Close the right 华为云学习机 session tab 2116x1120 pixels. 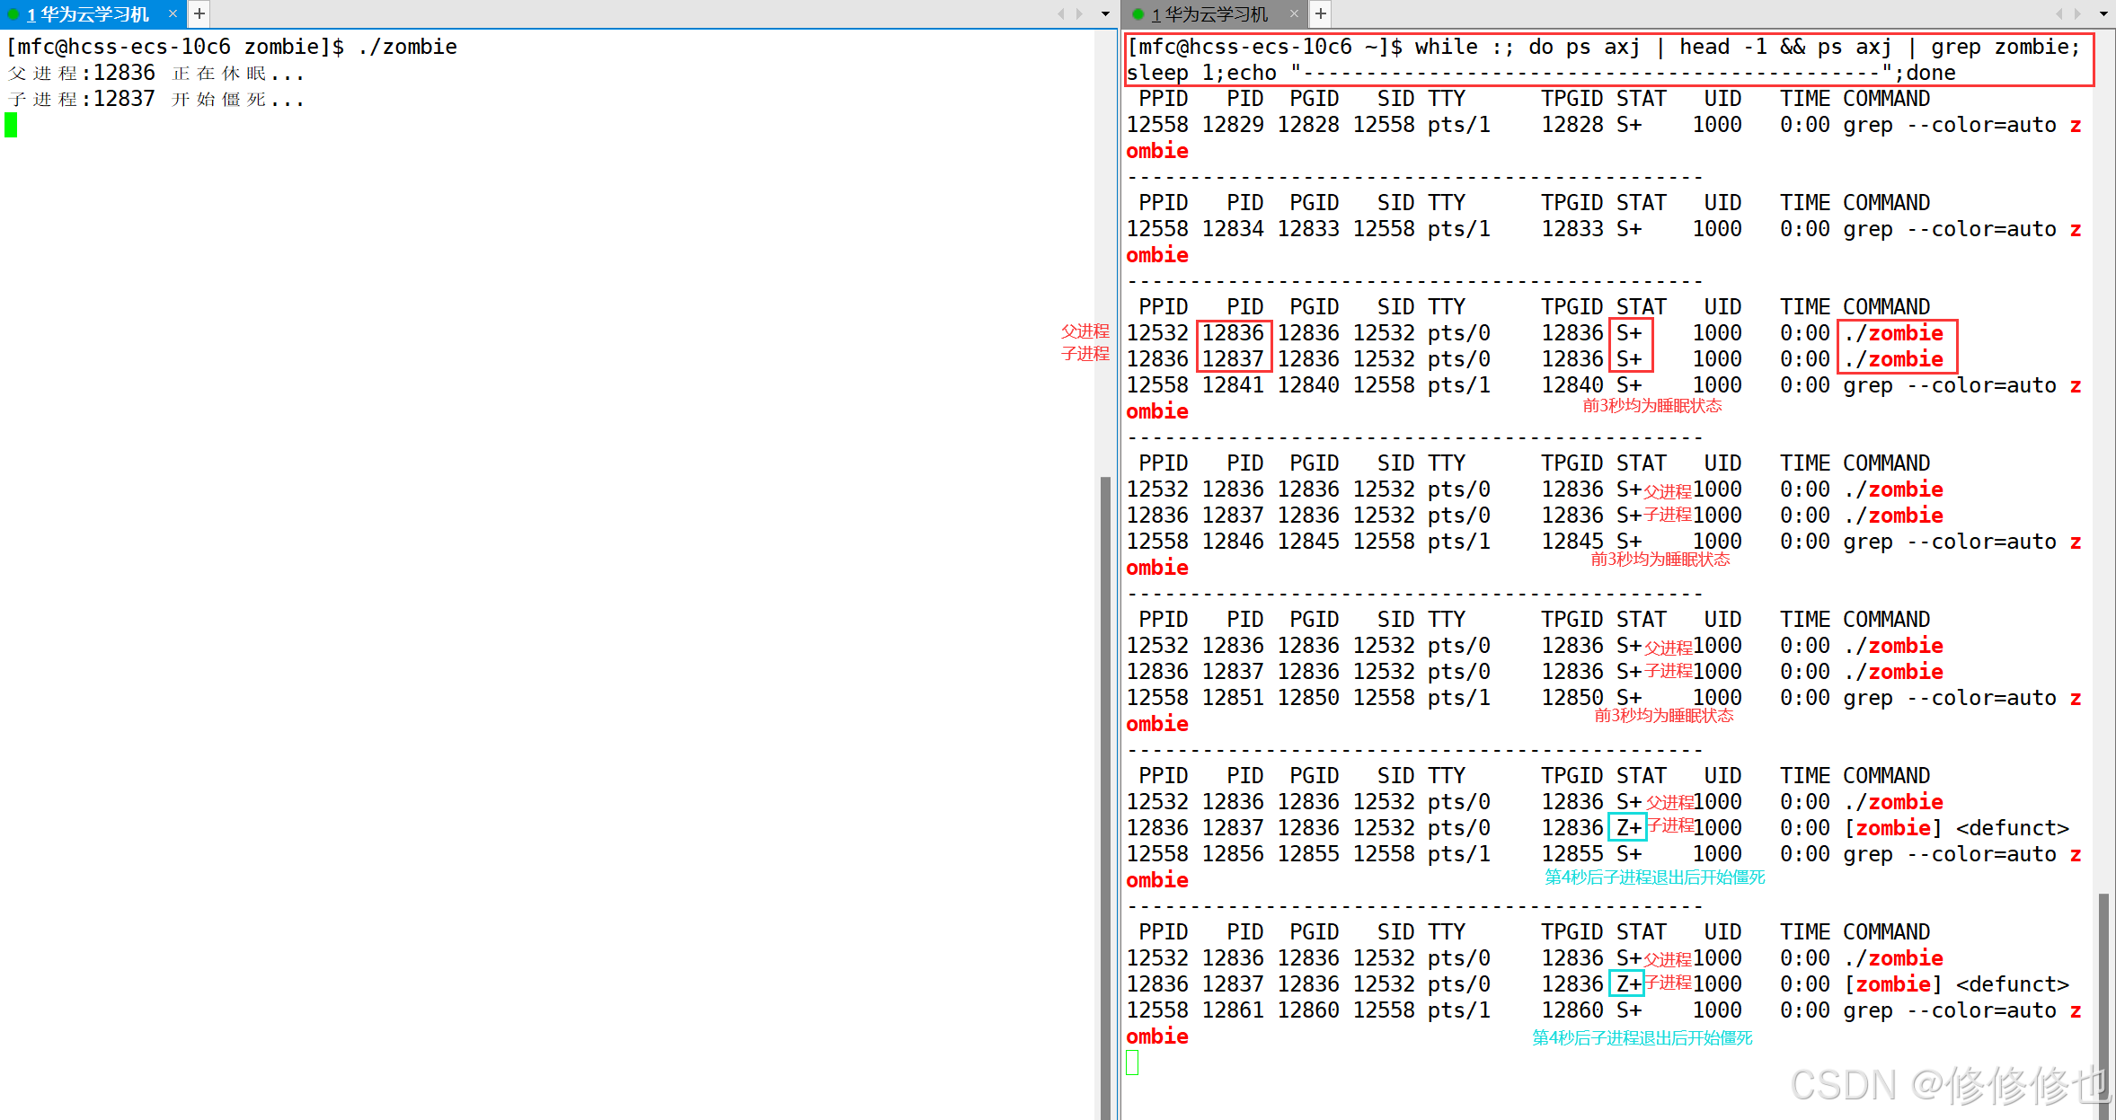click(x=1294, y=13)
